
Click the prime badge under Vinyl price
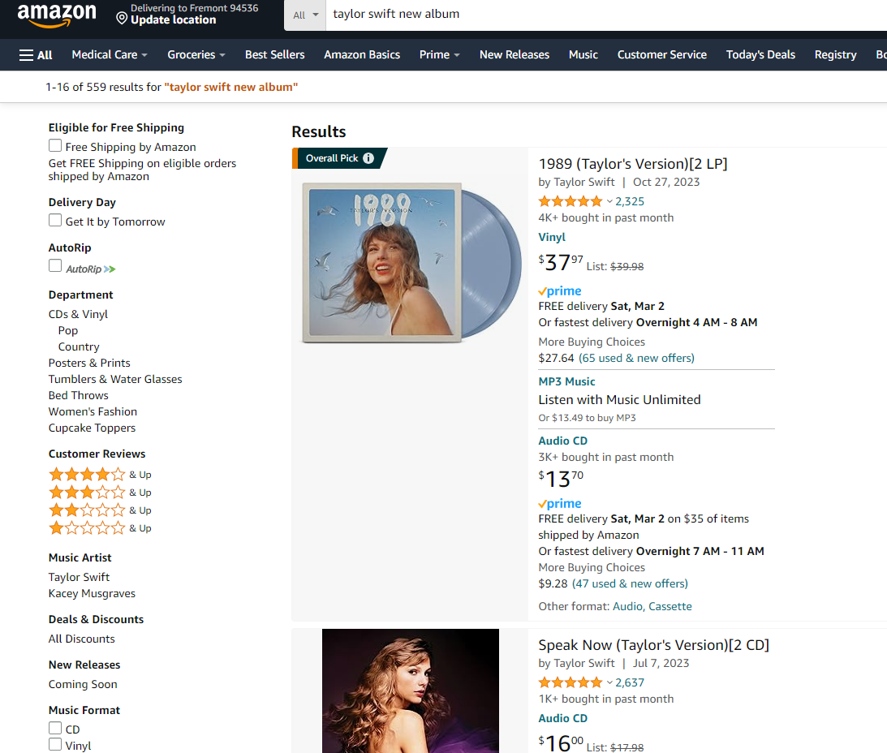(x=560, y=290)
